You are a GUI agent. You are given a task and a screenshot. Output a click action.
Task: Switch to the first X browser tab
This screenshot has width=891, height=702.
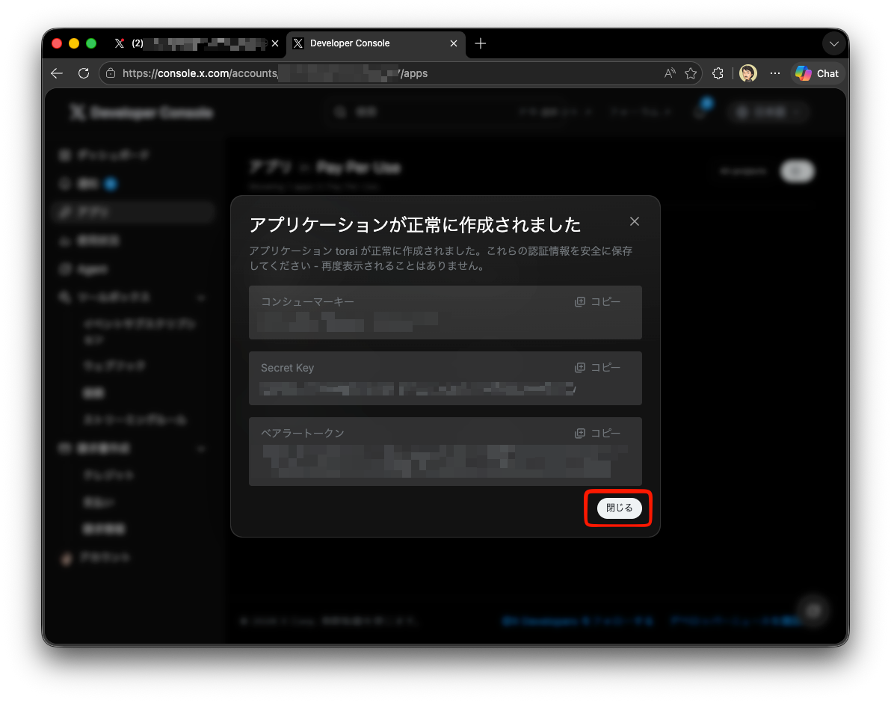(x=197, y=43)
